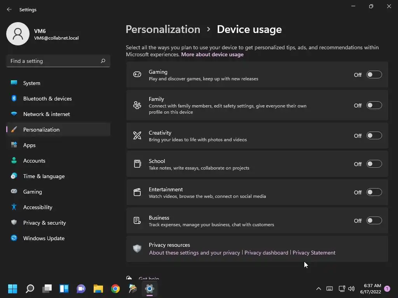Click the volume icon in system tray

tap(351, 289)
